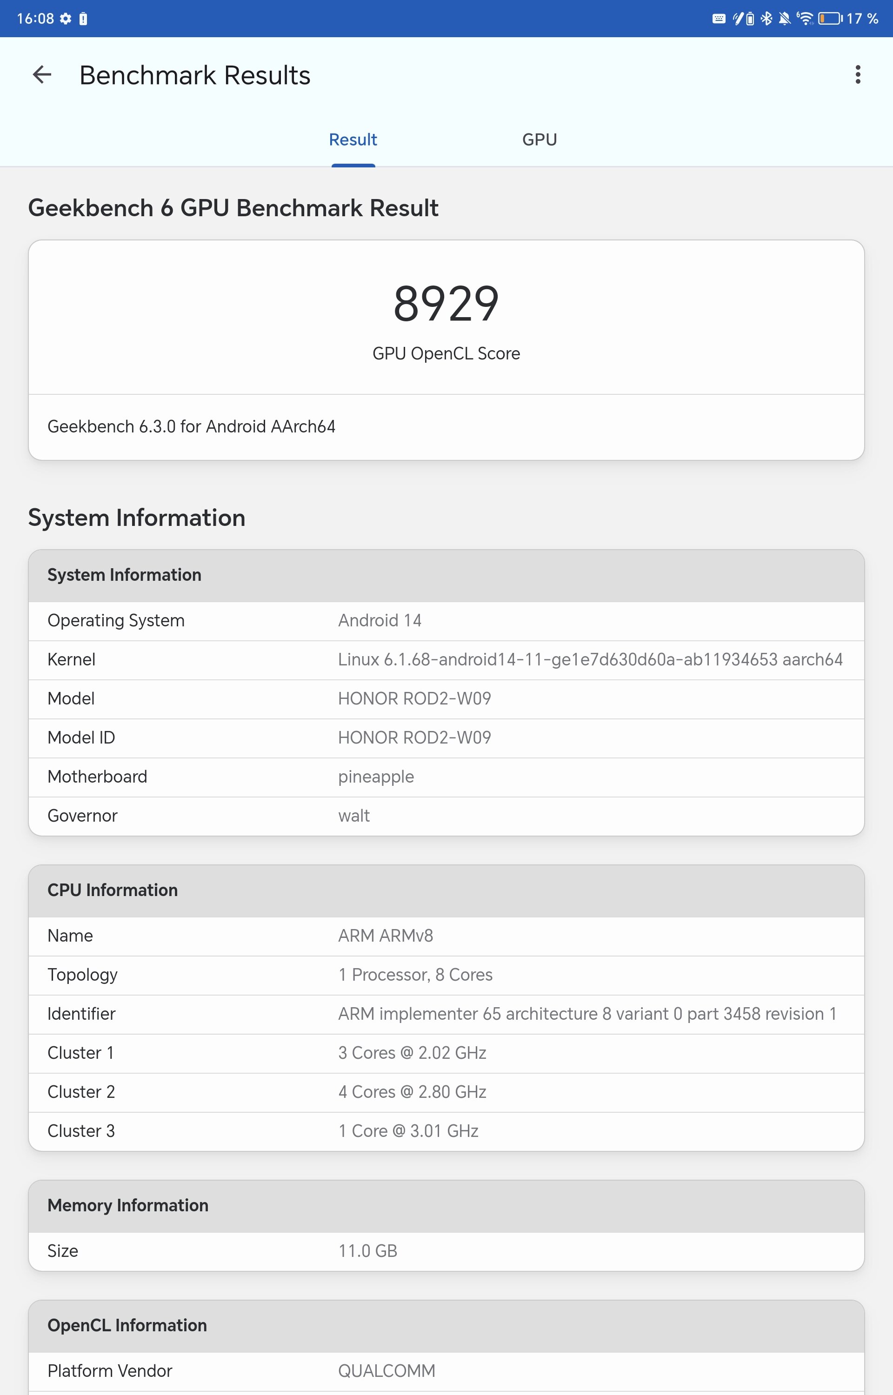The image size is (893, 1395).
Task: Tap the 16:08 clock in status bar
Action: coord(35,19)
